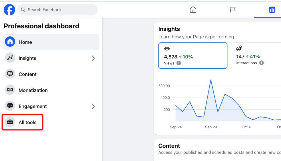Open the Monetization section
This screenshot has height=161, width=281.
[51, 90]
